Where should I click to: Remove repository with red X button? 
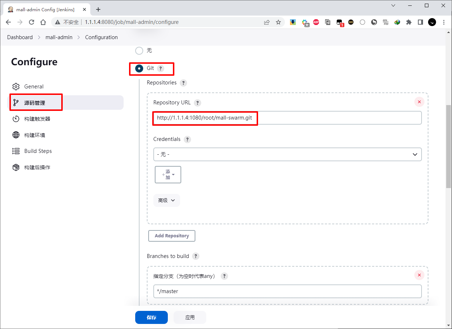click(x=419, y=102)
